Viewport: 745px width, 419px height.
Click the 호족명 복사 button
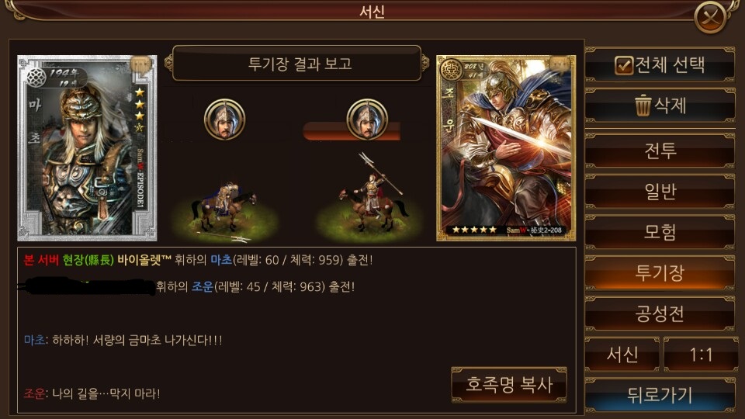pyautogui.click(x=509, y=384)
